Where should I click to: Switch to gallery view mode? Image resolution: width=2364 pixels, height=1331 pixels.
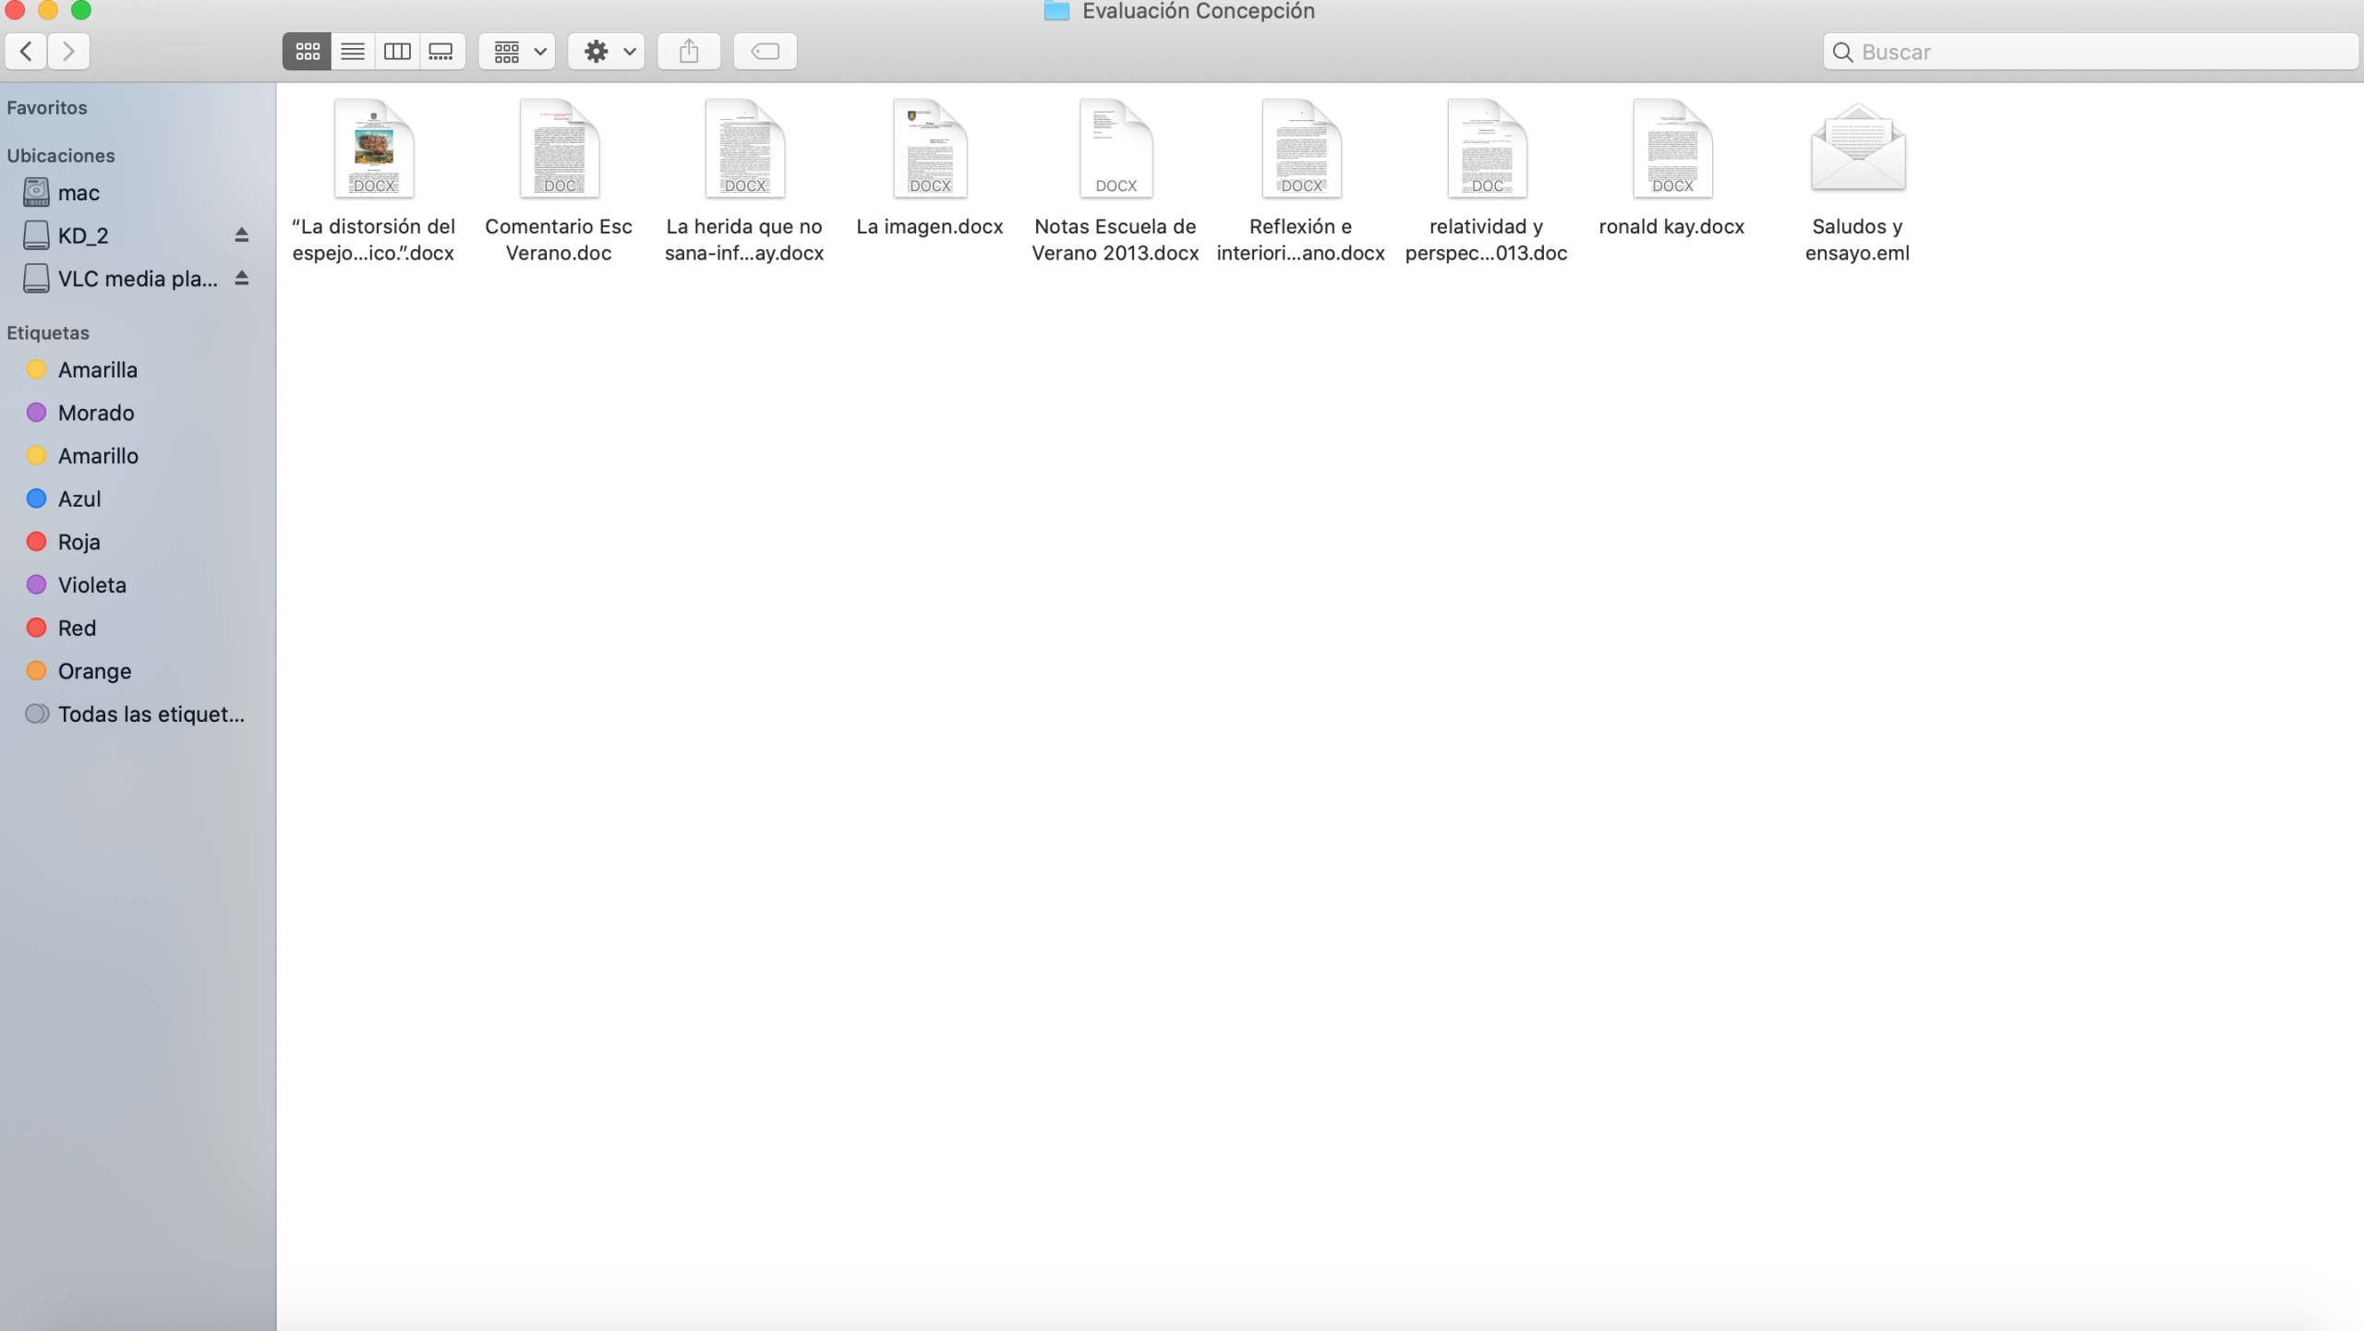coord(441,52)
